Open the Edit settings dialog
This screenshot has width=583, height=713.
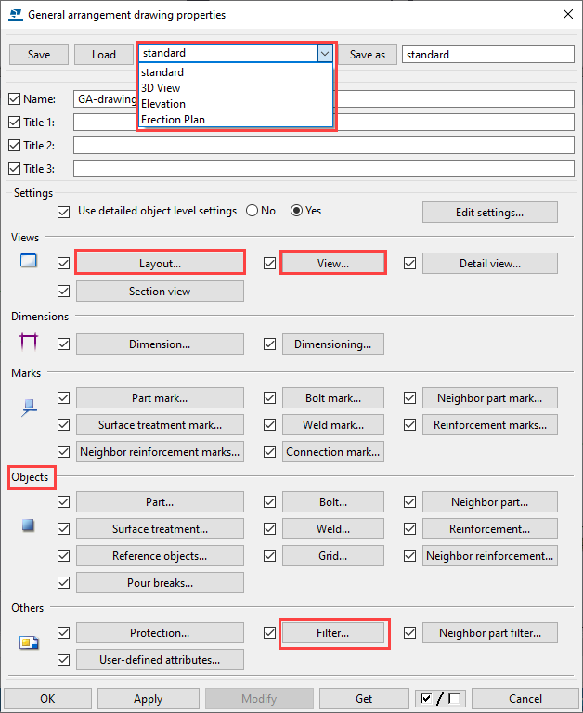coord(489,212)
